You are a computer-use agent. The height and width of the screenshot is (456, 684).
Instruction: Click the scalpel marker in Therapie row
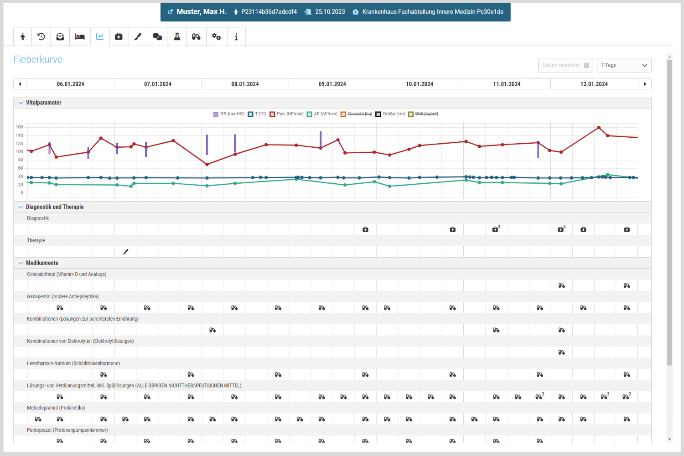tap(126, 252)
